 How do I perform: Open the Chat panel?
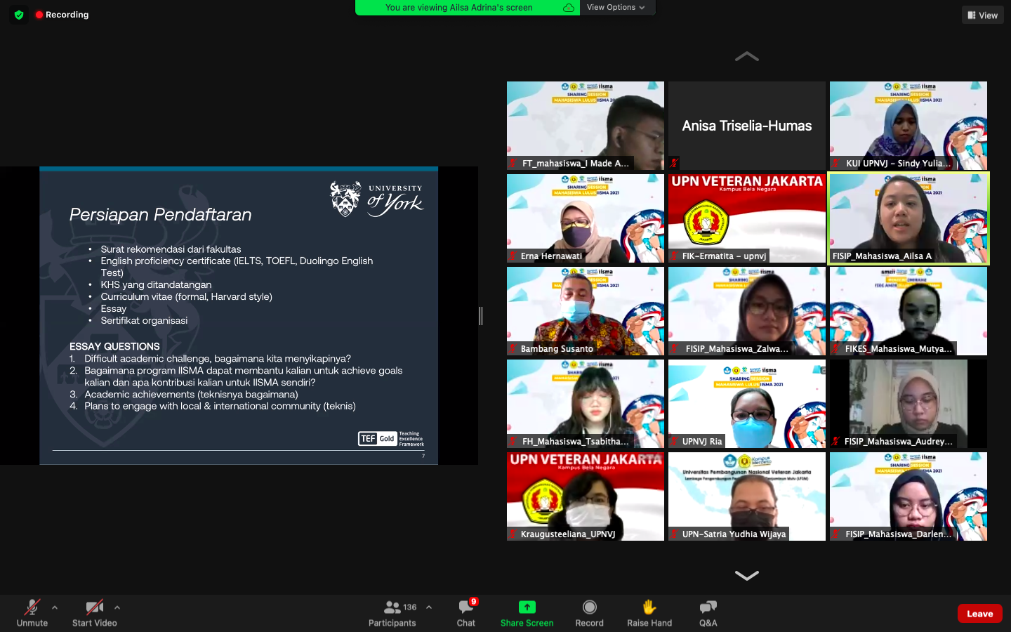pos(465,612)
